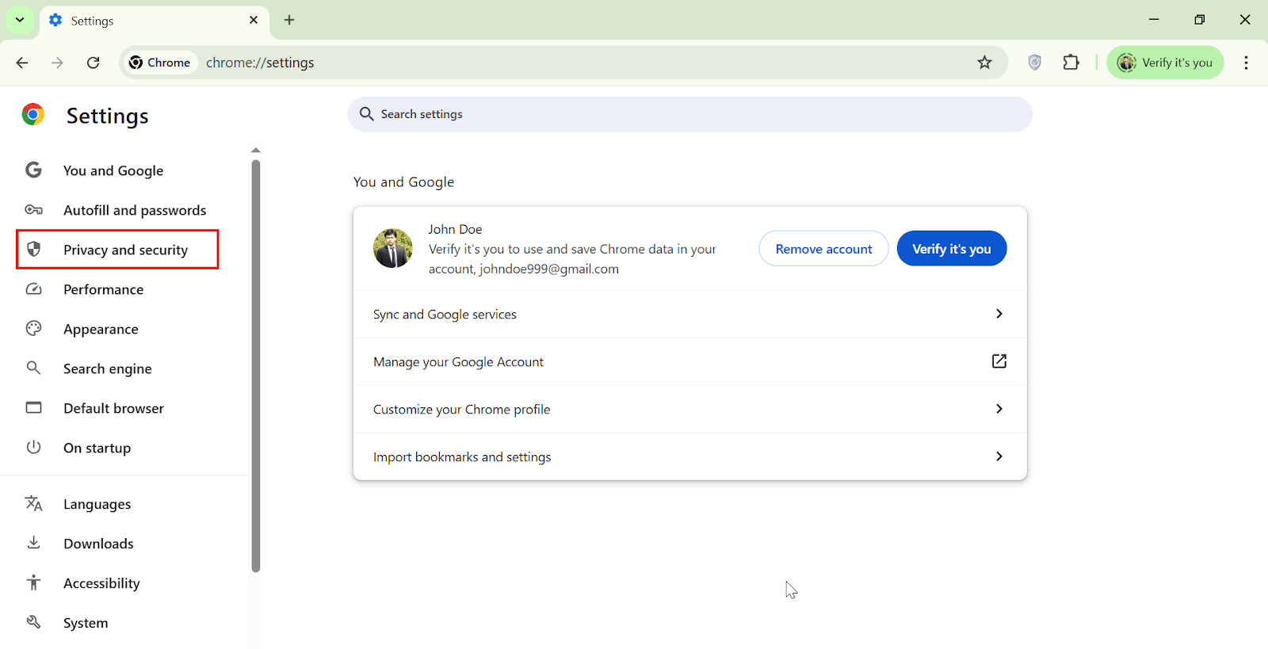This screenshot has width=1268, height=649.
Task: Click the sidebar scrollbar
Action: [x=255, y=365]
